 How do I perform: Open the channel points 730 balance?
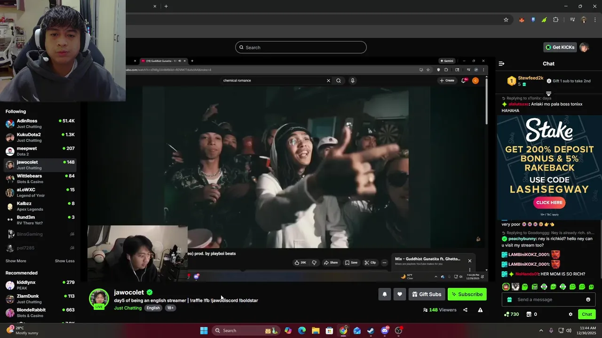pyautogui.click(x=511, y=314)
